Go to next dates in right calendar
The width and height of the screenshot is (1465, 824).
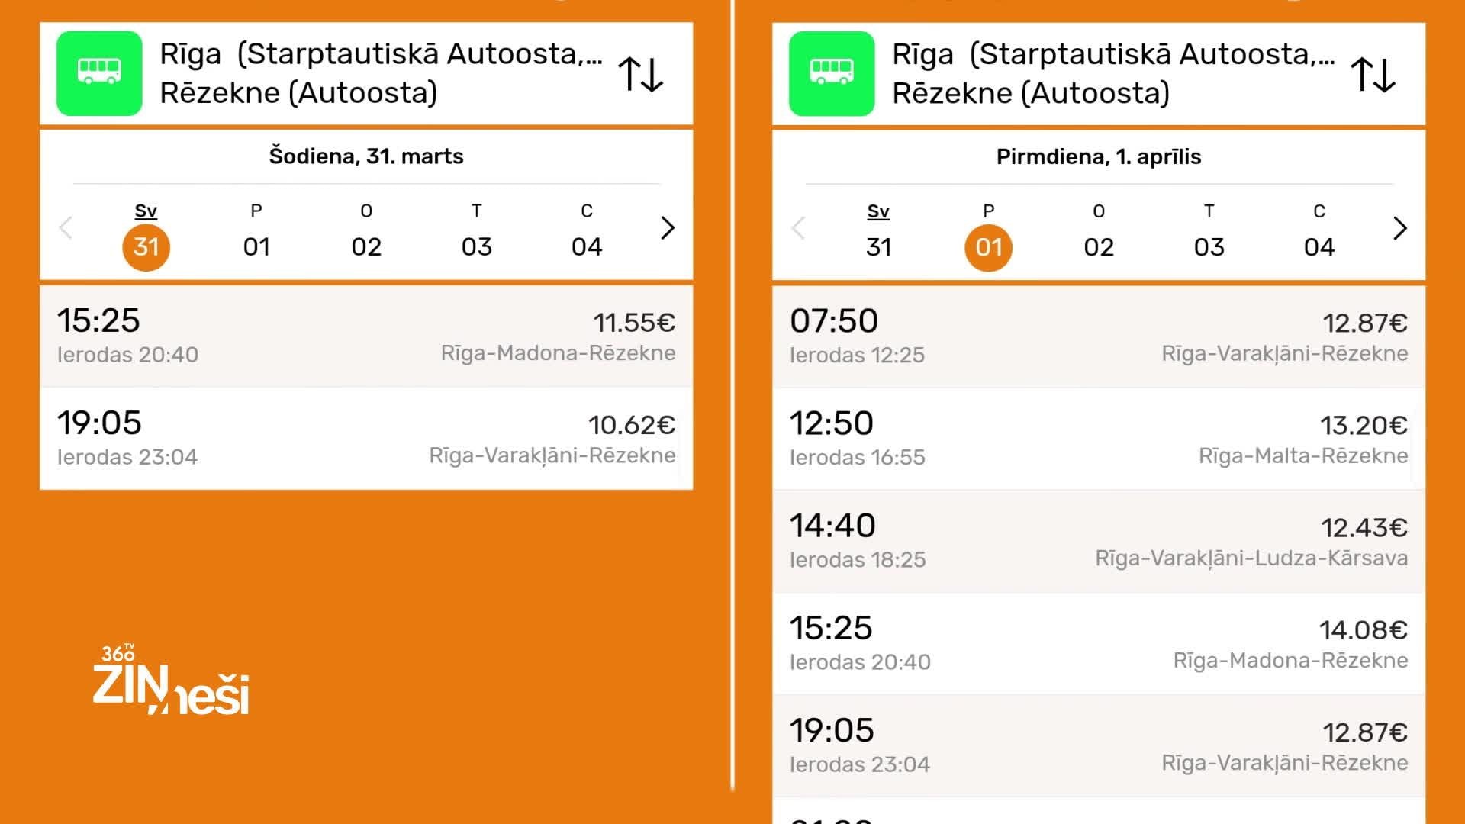(1400, 227)
